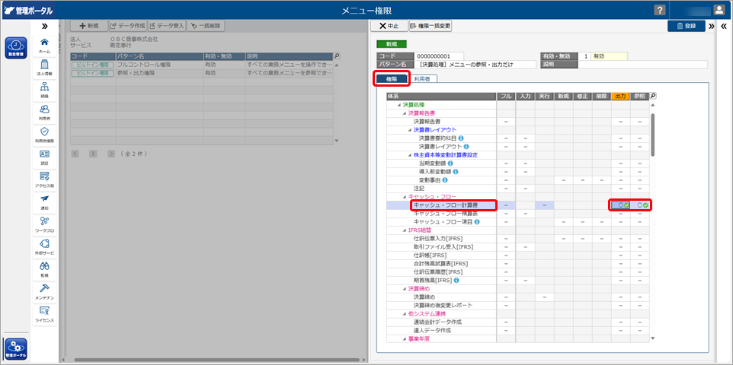Toggle 出力 permission for キャッシュ・フロー計算書
733x365 pixels.
pos(621,205)
